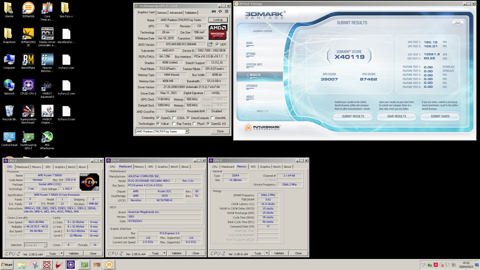Select MSI Afterburner desktop icon

click(47, 140)
